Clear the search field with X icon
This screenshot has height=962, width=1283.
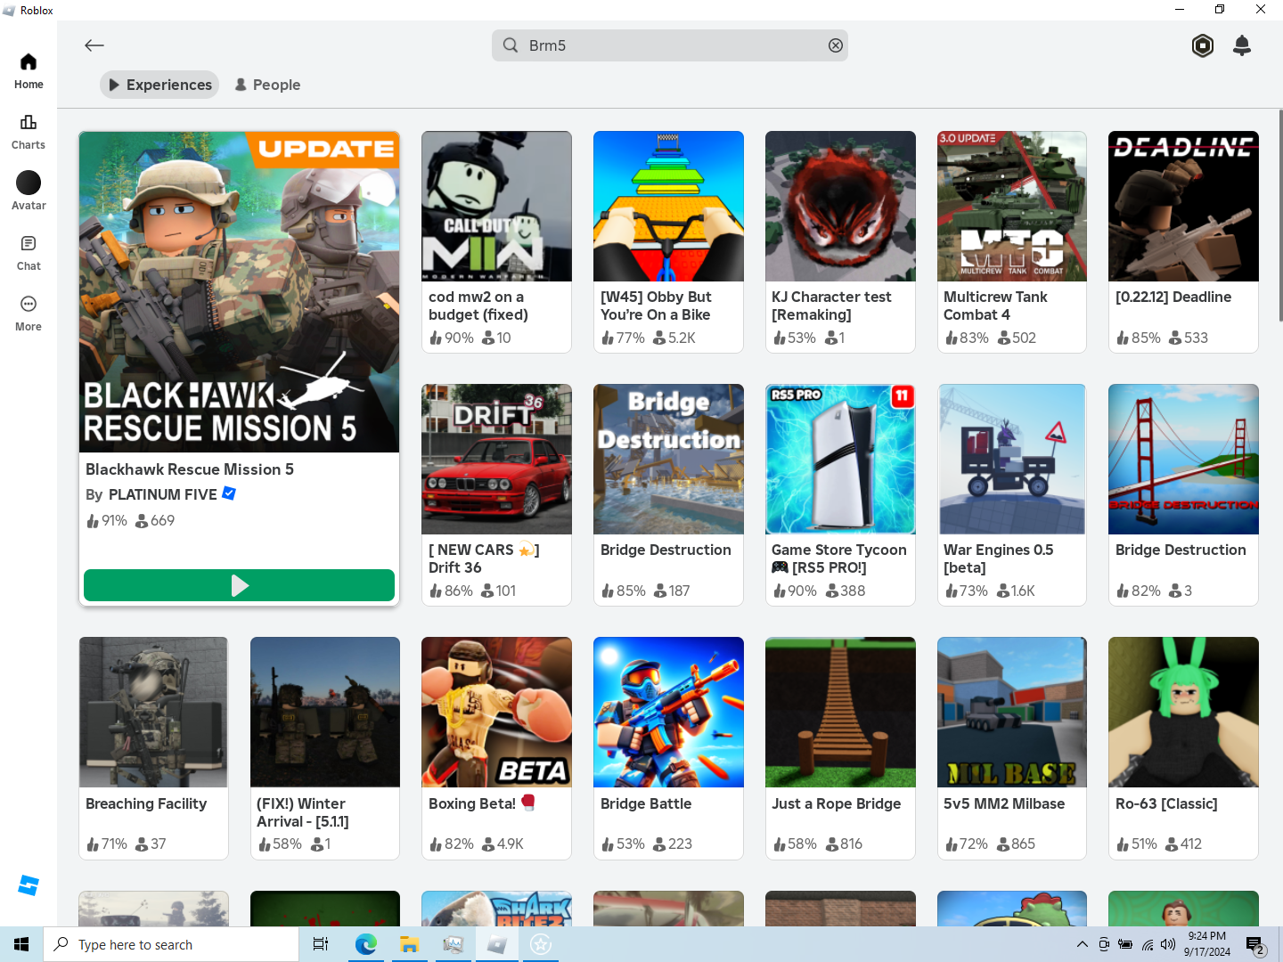[836, 45]
